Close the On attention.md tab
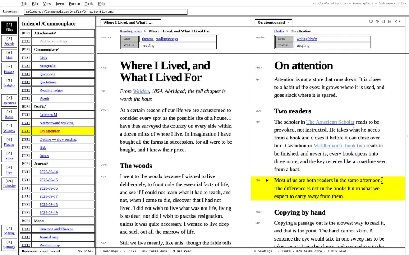Viewport: 409px width, 255px height. point(288,23)
